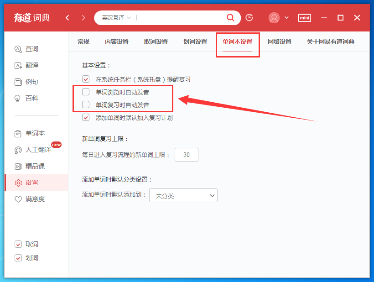The height and width of the screenshot is (282, 374).
Task: Click the mini mode button
Action: tap(304, 17)
